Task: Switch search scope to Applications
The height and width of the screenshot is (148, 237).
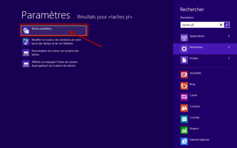Action: coord(197,36)
